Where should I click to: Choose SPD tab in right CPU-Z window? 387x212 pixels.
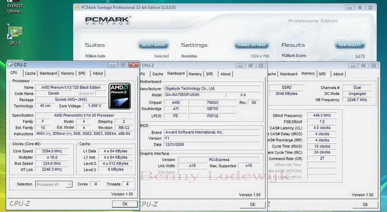[322, 74]
